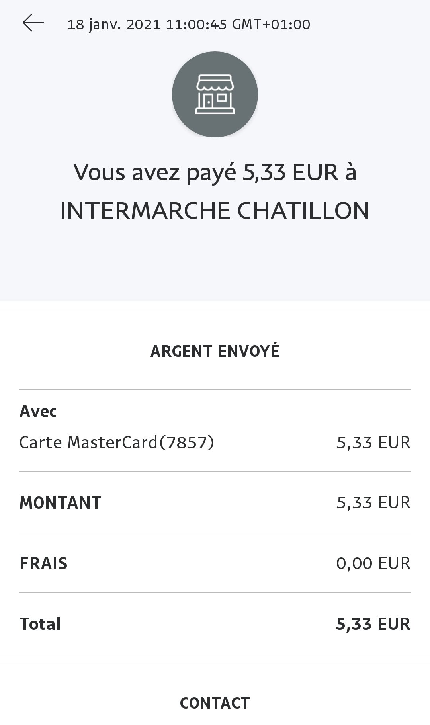
Task: Select the ARGENT ENVOYÉ section header
Action: [215, 351]
